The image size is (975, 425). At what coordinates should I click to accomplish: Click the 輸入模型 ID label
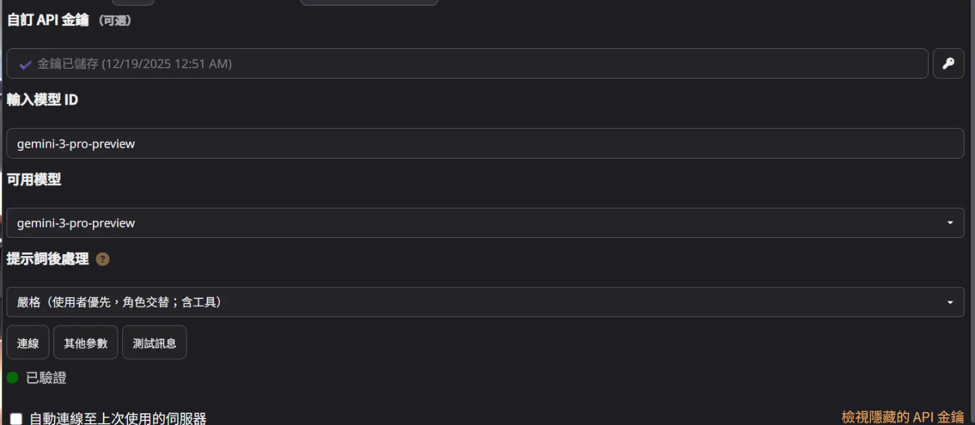point(42,100)
